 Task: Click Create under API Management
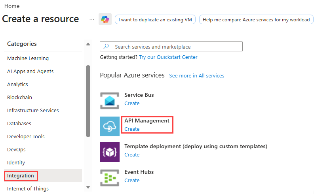tap(132, 129)
